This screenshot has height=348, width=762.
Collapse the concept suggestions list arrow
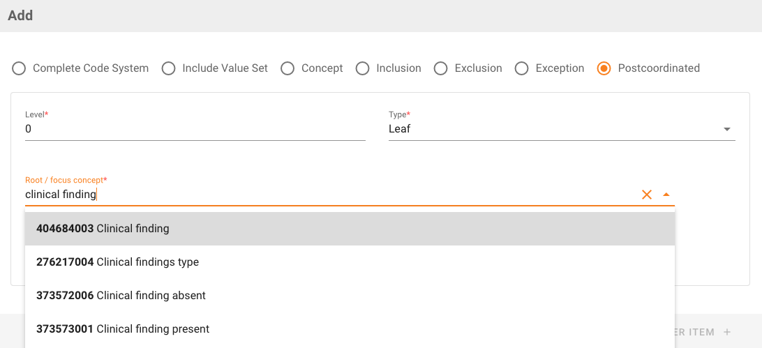coord(666,195)
